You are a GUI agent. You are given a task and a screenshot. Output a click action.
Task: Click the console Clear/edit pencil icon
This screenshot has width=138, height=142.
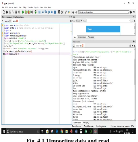[132, 46]
